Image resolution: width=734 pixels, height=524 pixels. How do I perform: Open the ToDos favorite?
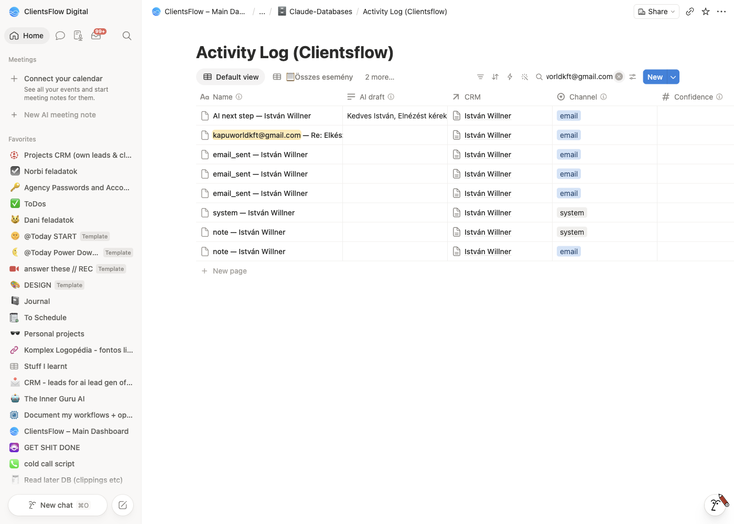[x=71, y=204]
